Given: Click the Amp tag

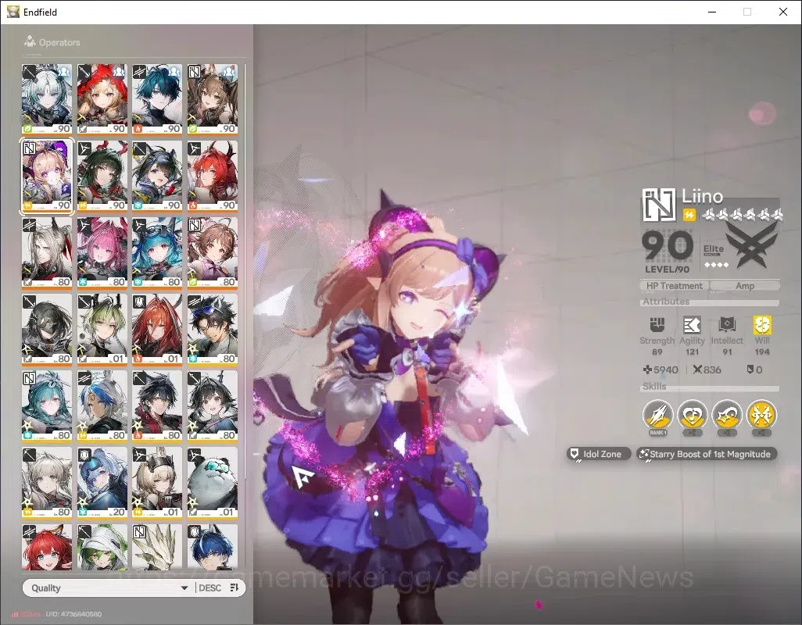Looking at the screenshot, I should point(745,286).
